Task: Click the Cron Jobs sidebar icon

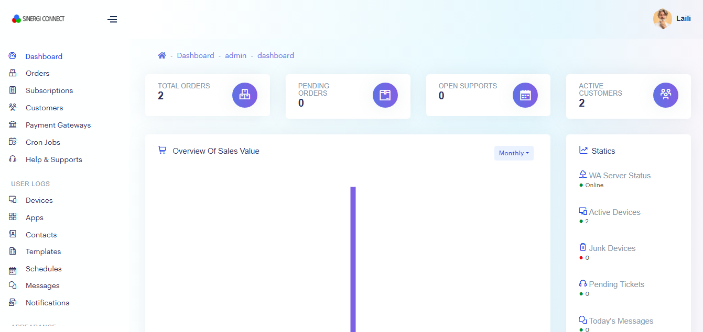Action: (x=13, y=142)
